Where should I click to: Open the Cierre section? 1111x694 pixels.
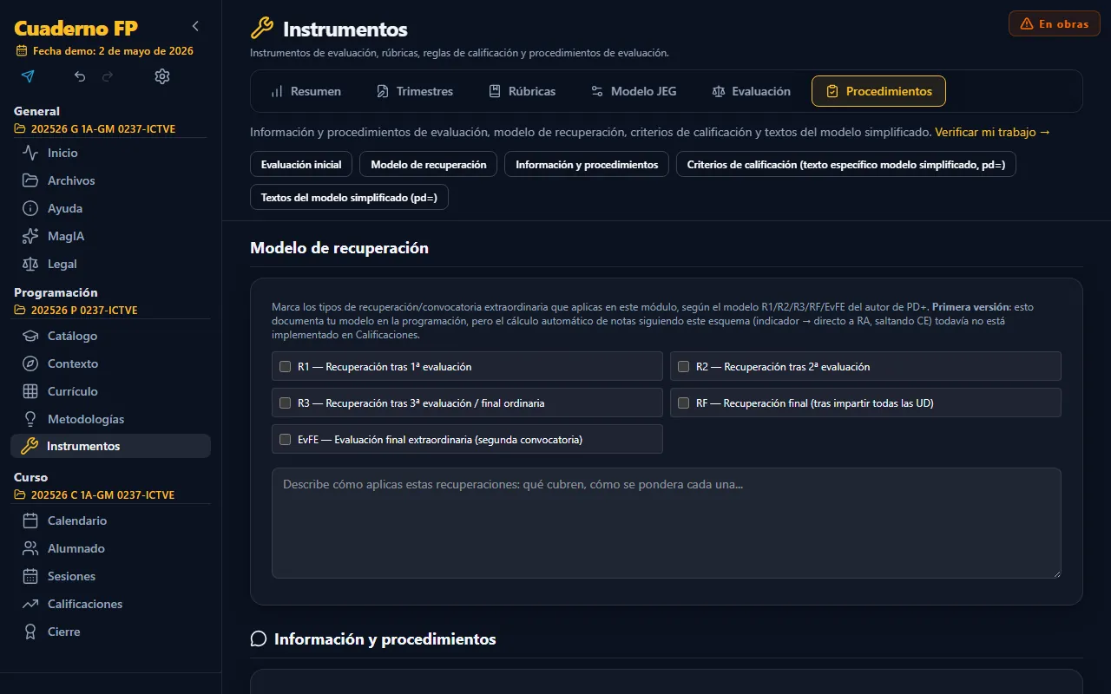tap(111, 632)
